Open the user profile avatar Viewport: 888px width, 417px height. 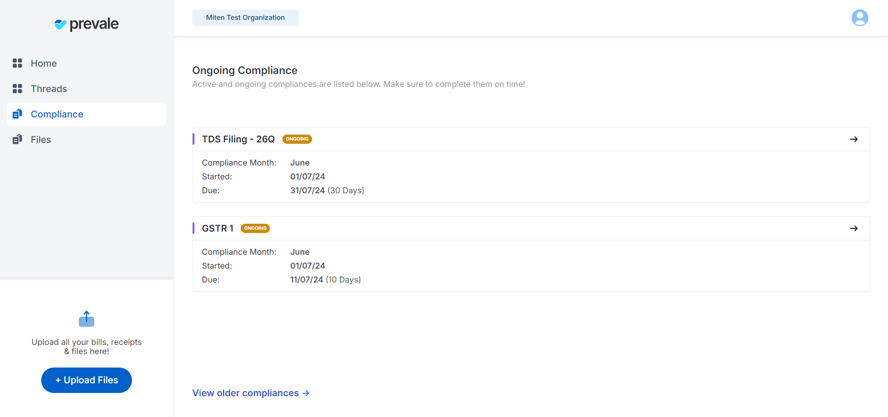tap(859, 18)
